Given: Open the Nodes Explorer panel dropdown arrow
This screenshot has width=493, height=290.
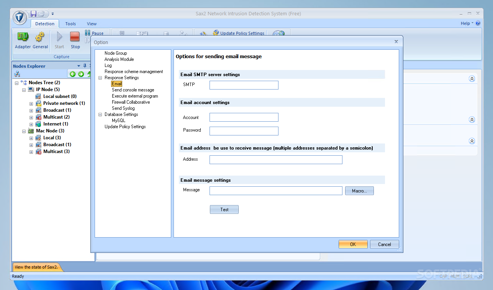Looking at the screenshot, I should coord(79,66).
